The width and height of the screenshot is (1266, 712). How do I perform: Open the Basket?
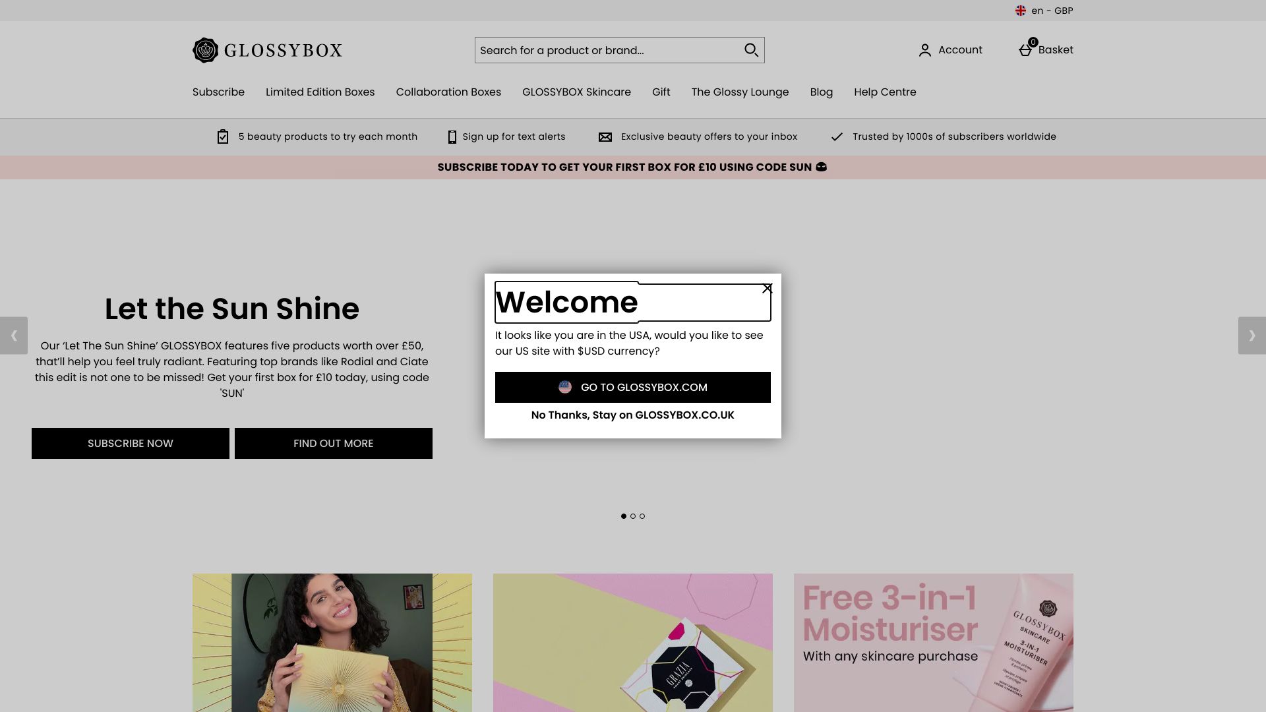[1046, 50]
